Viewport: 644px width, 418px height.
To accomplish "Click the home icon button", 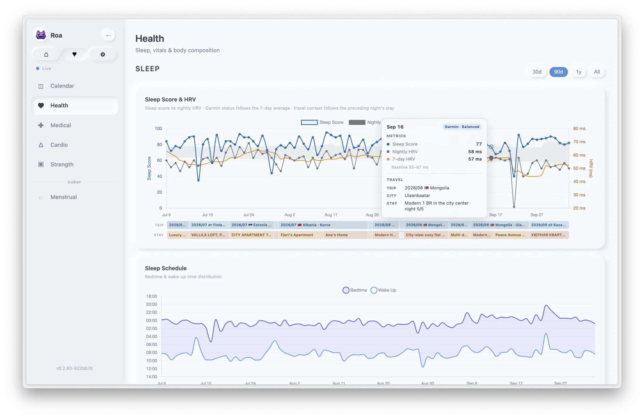I will pyautogui.click(x=46, y=54).
